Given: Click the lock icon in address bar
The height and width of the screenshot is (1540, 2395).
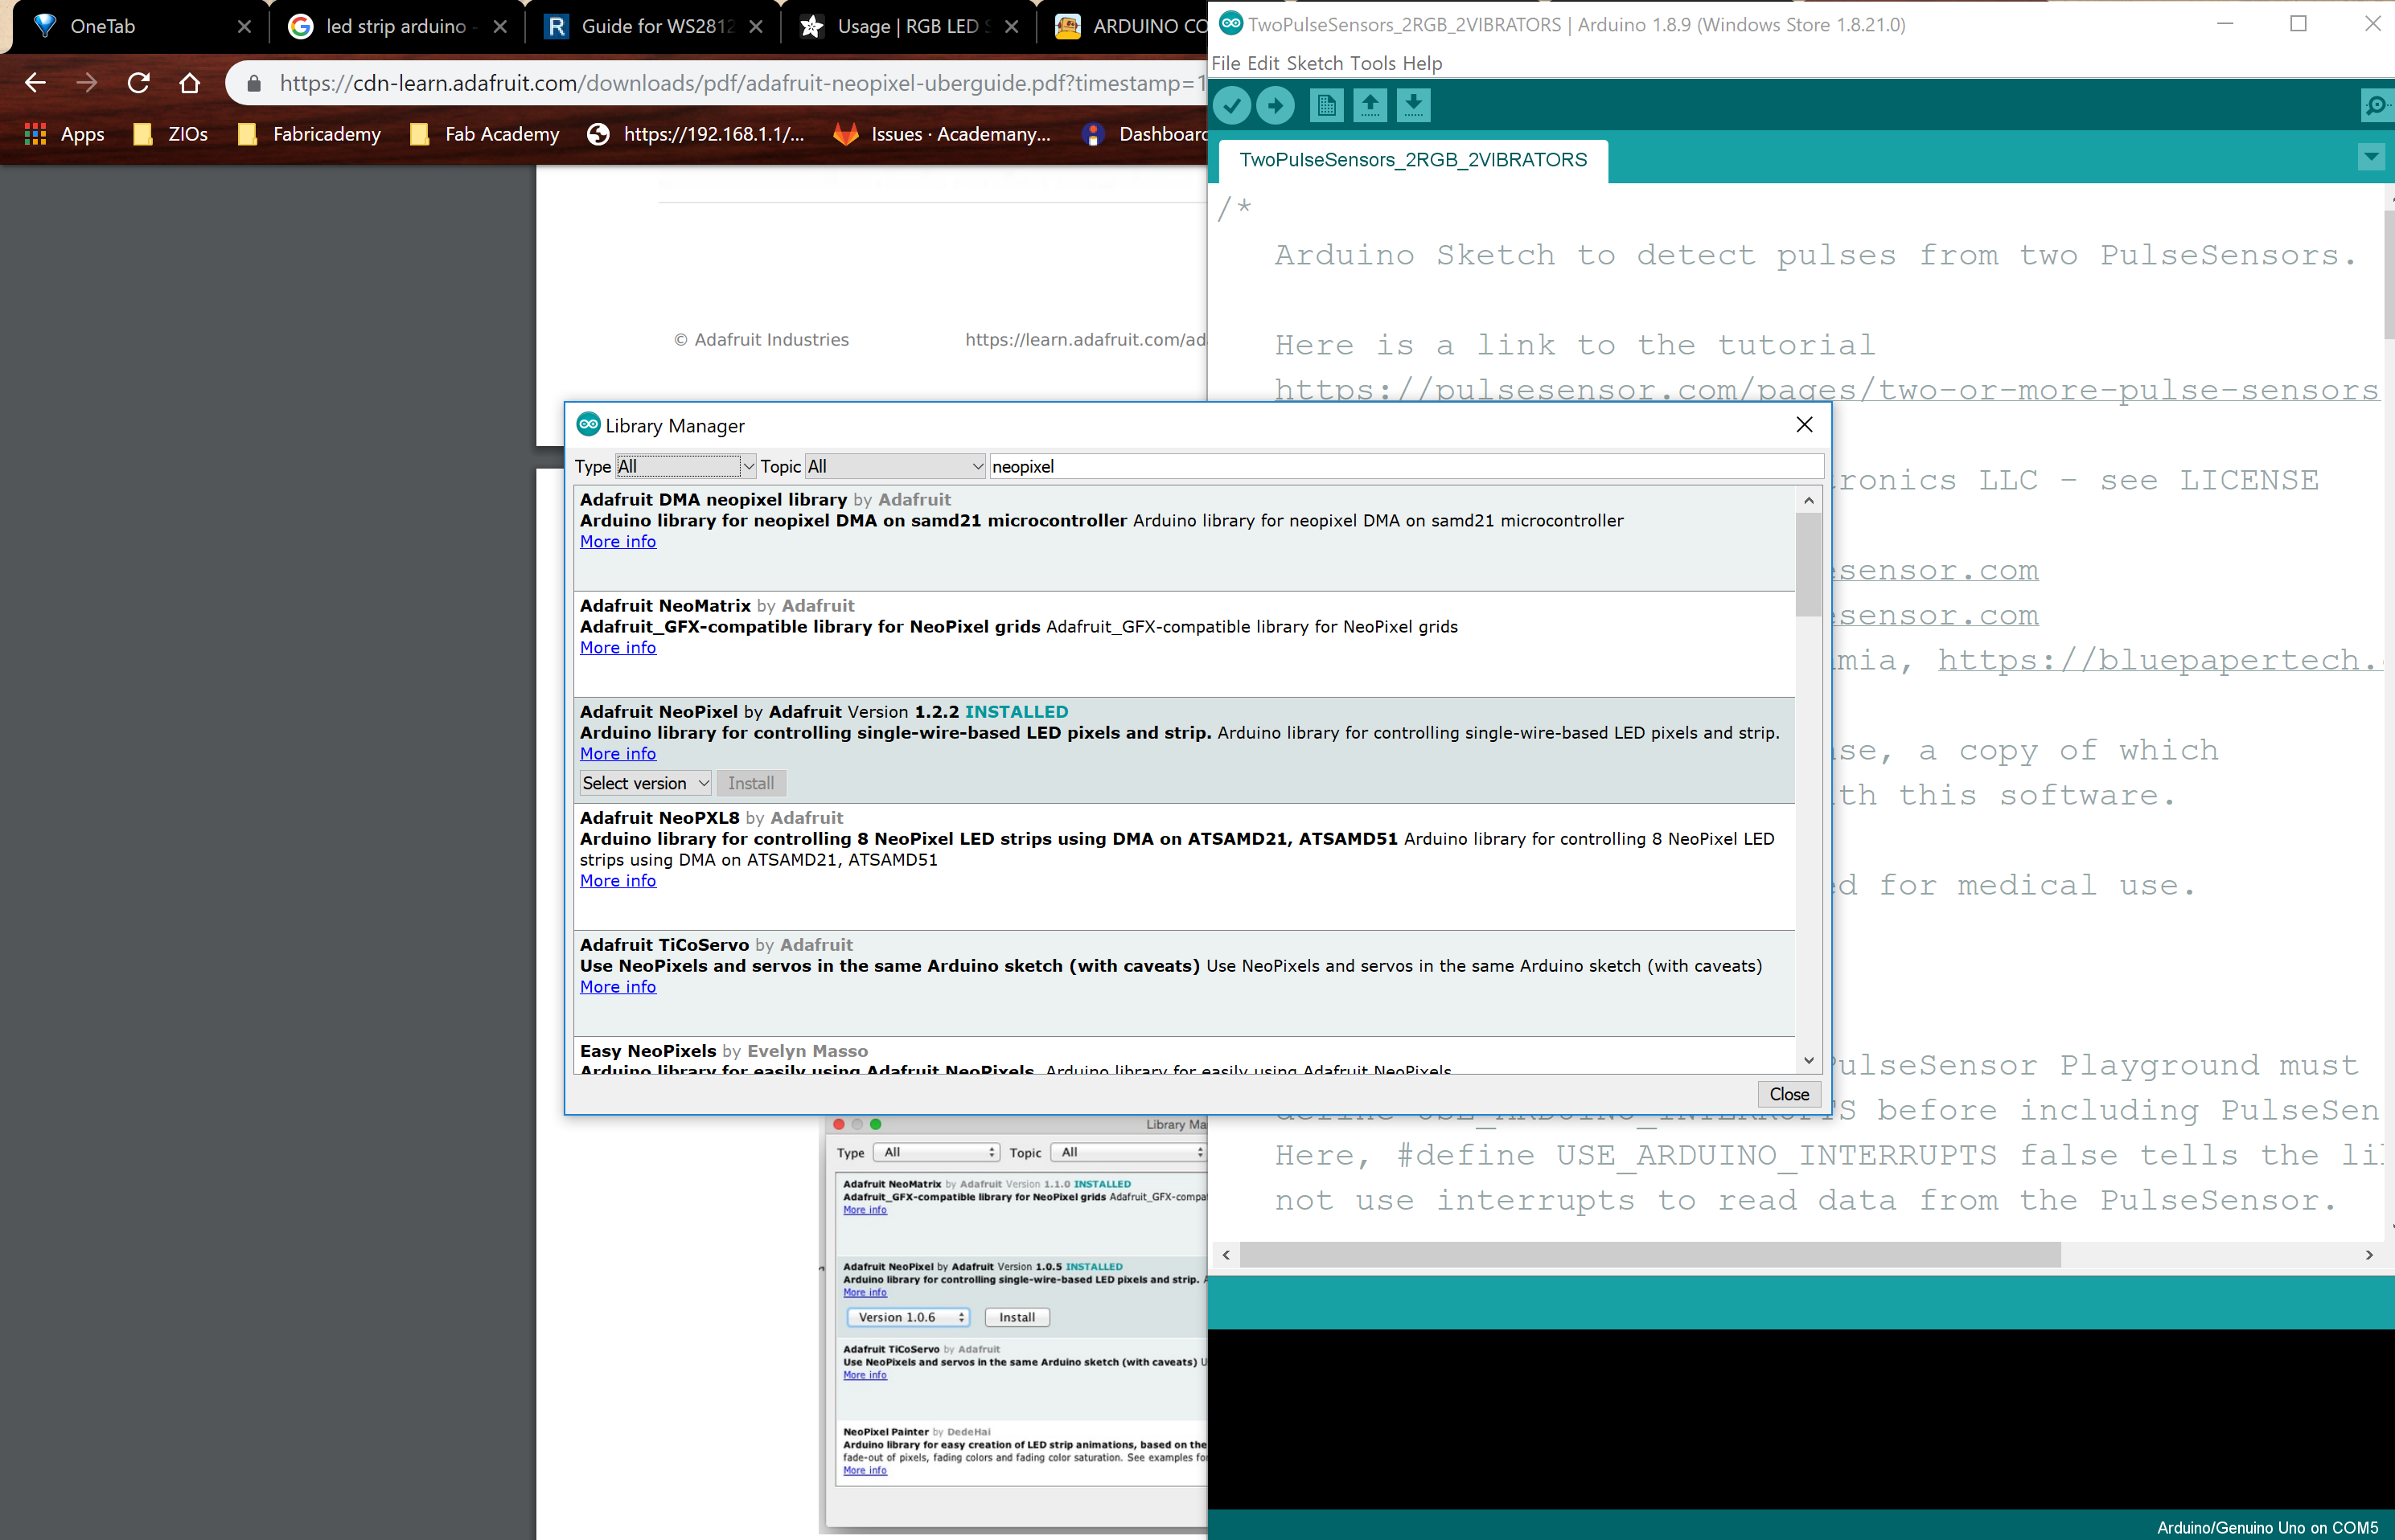Looking at the screenshot, I should (254, 83).
